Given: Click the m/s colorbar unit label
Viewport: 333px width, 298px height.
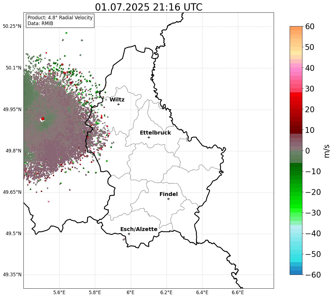Looking at the screenshot, I should (327, 151).
